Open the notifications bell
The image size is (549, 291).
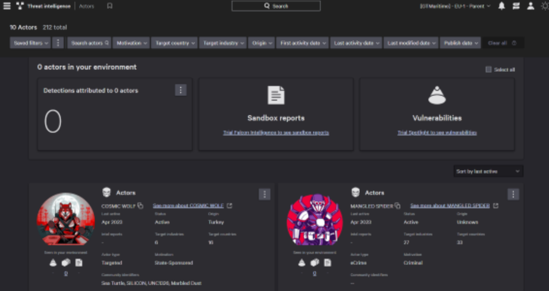click(502, 6)
